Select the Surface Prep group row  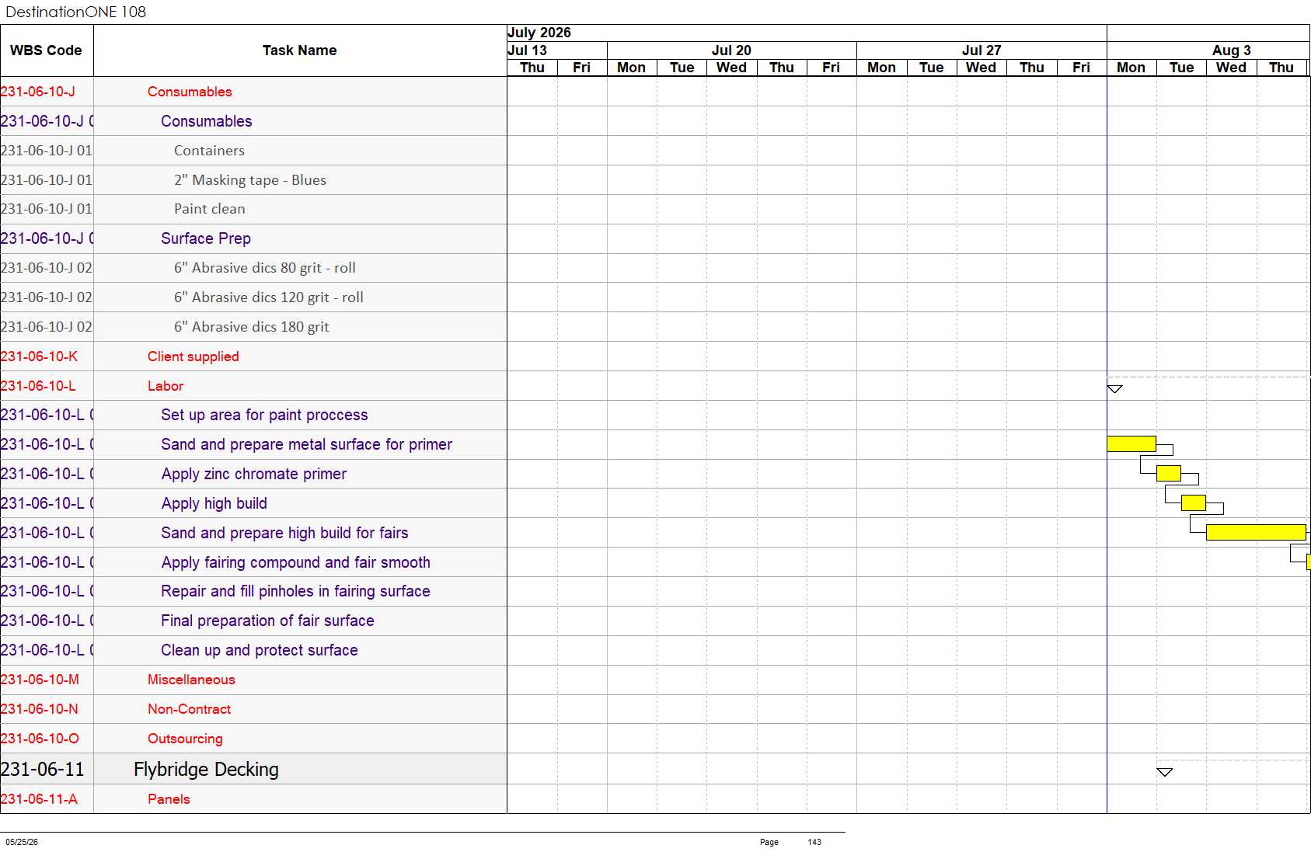click(x=253, y=238)
